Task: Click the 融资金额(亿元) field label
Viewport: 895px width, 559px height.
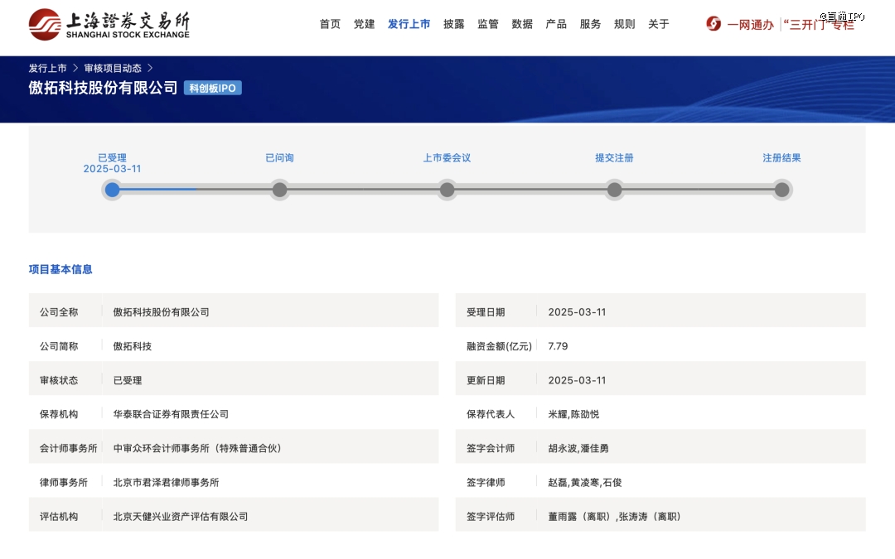Action: click(500, 346)
